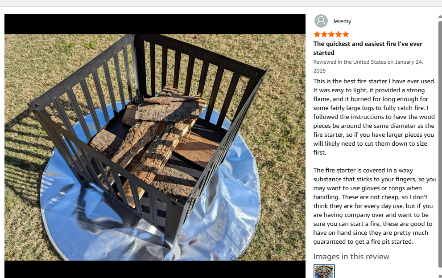Open reviewer name Jeremy's profile

pyautogui.click(x=342, y=21)
